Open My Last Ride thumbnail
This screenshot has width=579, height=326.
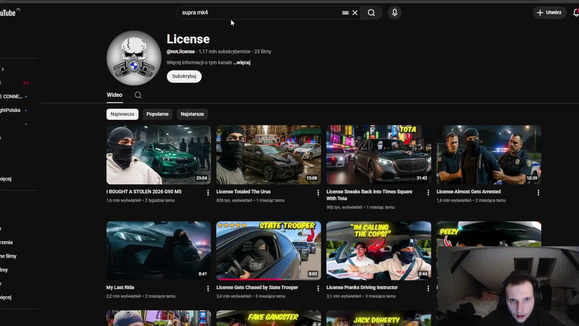pyautogui.click(x=159, y=251)
